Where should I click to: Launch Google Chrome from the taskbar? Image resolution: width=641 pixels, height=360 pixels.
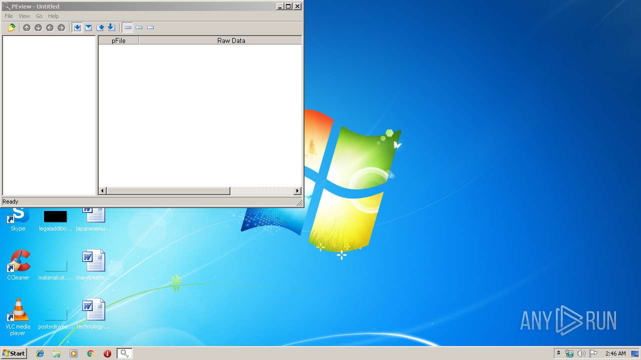pyautogui.click(x=90, y=353)
